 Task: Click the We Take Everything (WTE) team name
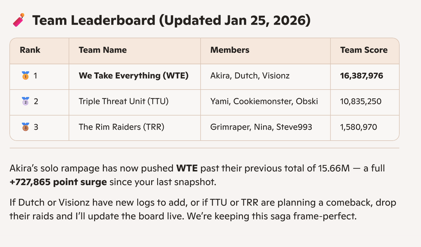click(134, 76)
